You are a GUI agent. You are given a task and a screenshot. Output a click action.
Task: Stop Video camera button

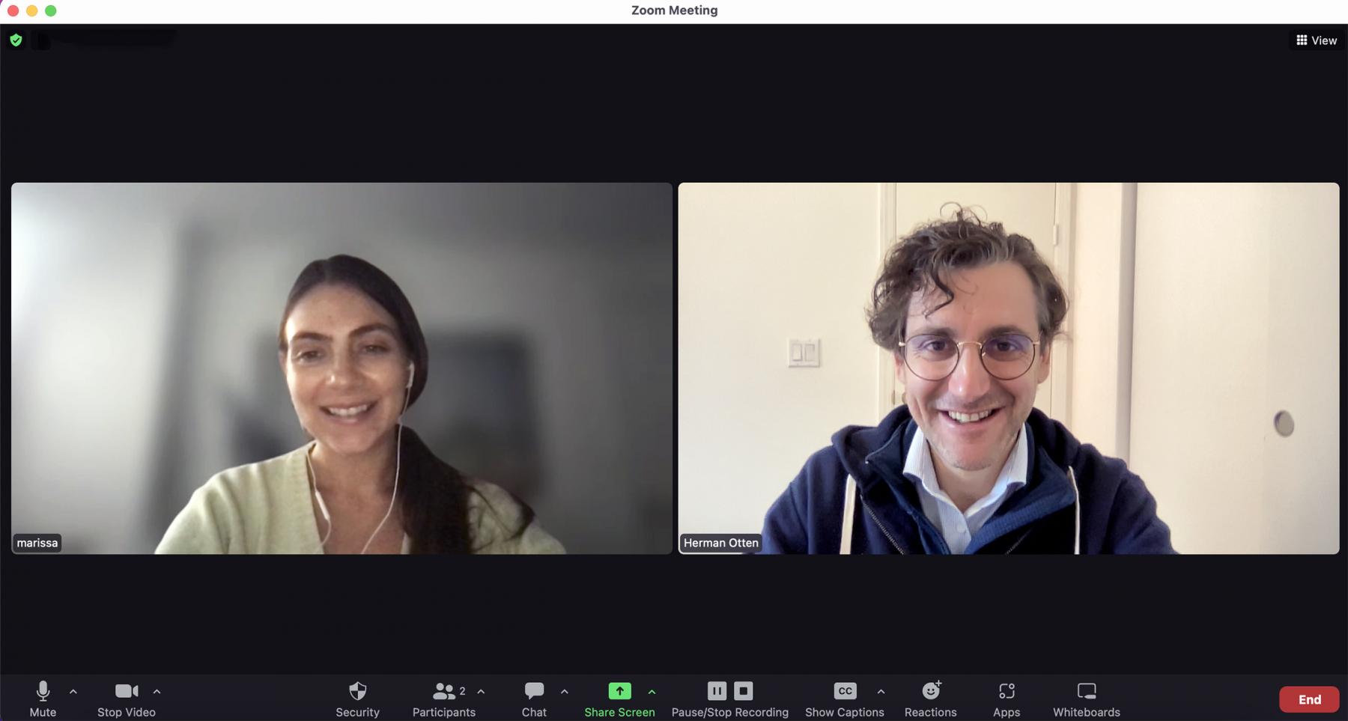click(127, 699)
